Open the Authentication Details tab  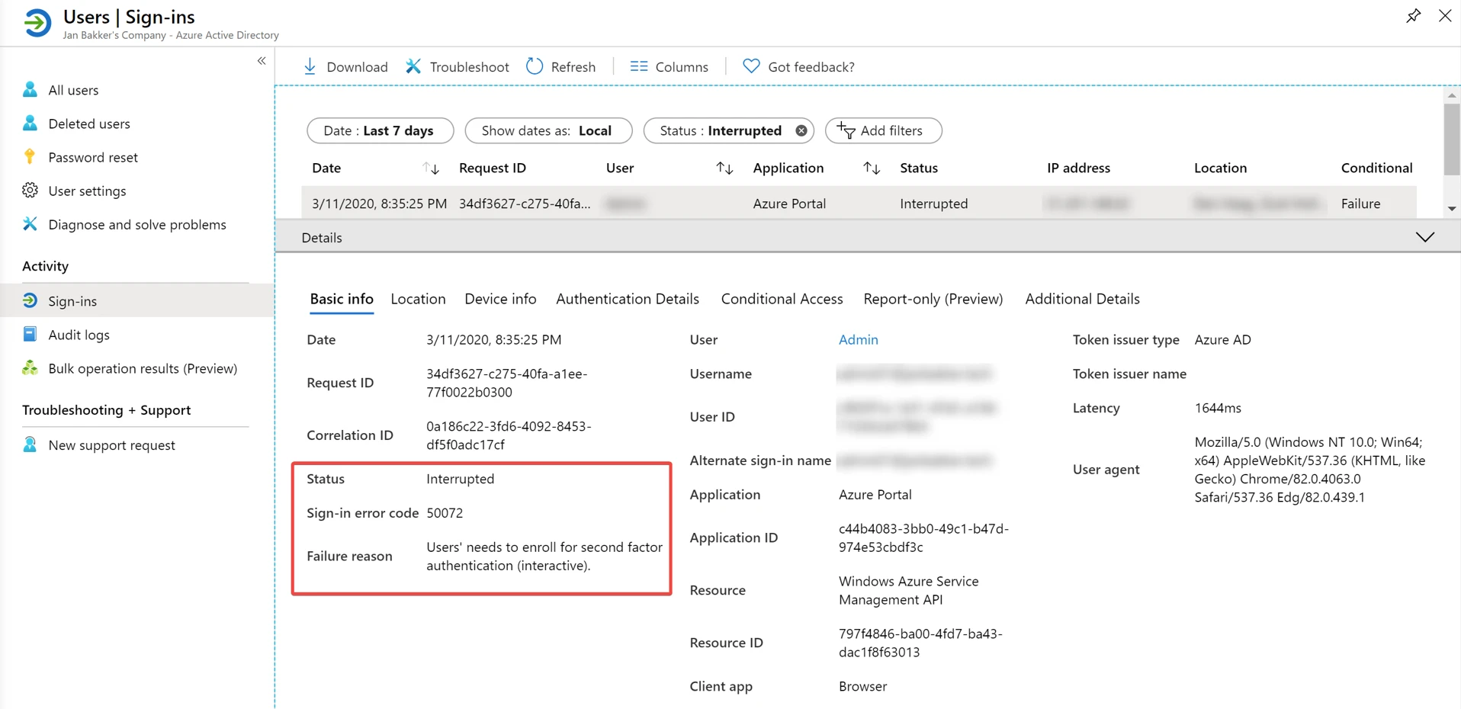pos(628,299)
